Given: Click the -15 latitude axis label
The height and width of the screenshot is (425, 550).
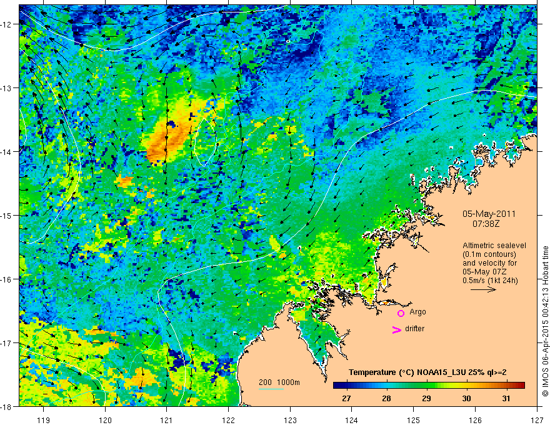Looking at the screenshot, I should tap(6, 215).
